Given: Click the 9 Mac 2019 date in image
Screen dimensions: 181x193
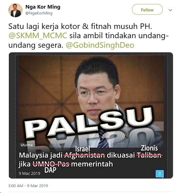Looking at the screenshot, I should 30,173.
